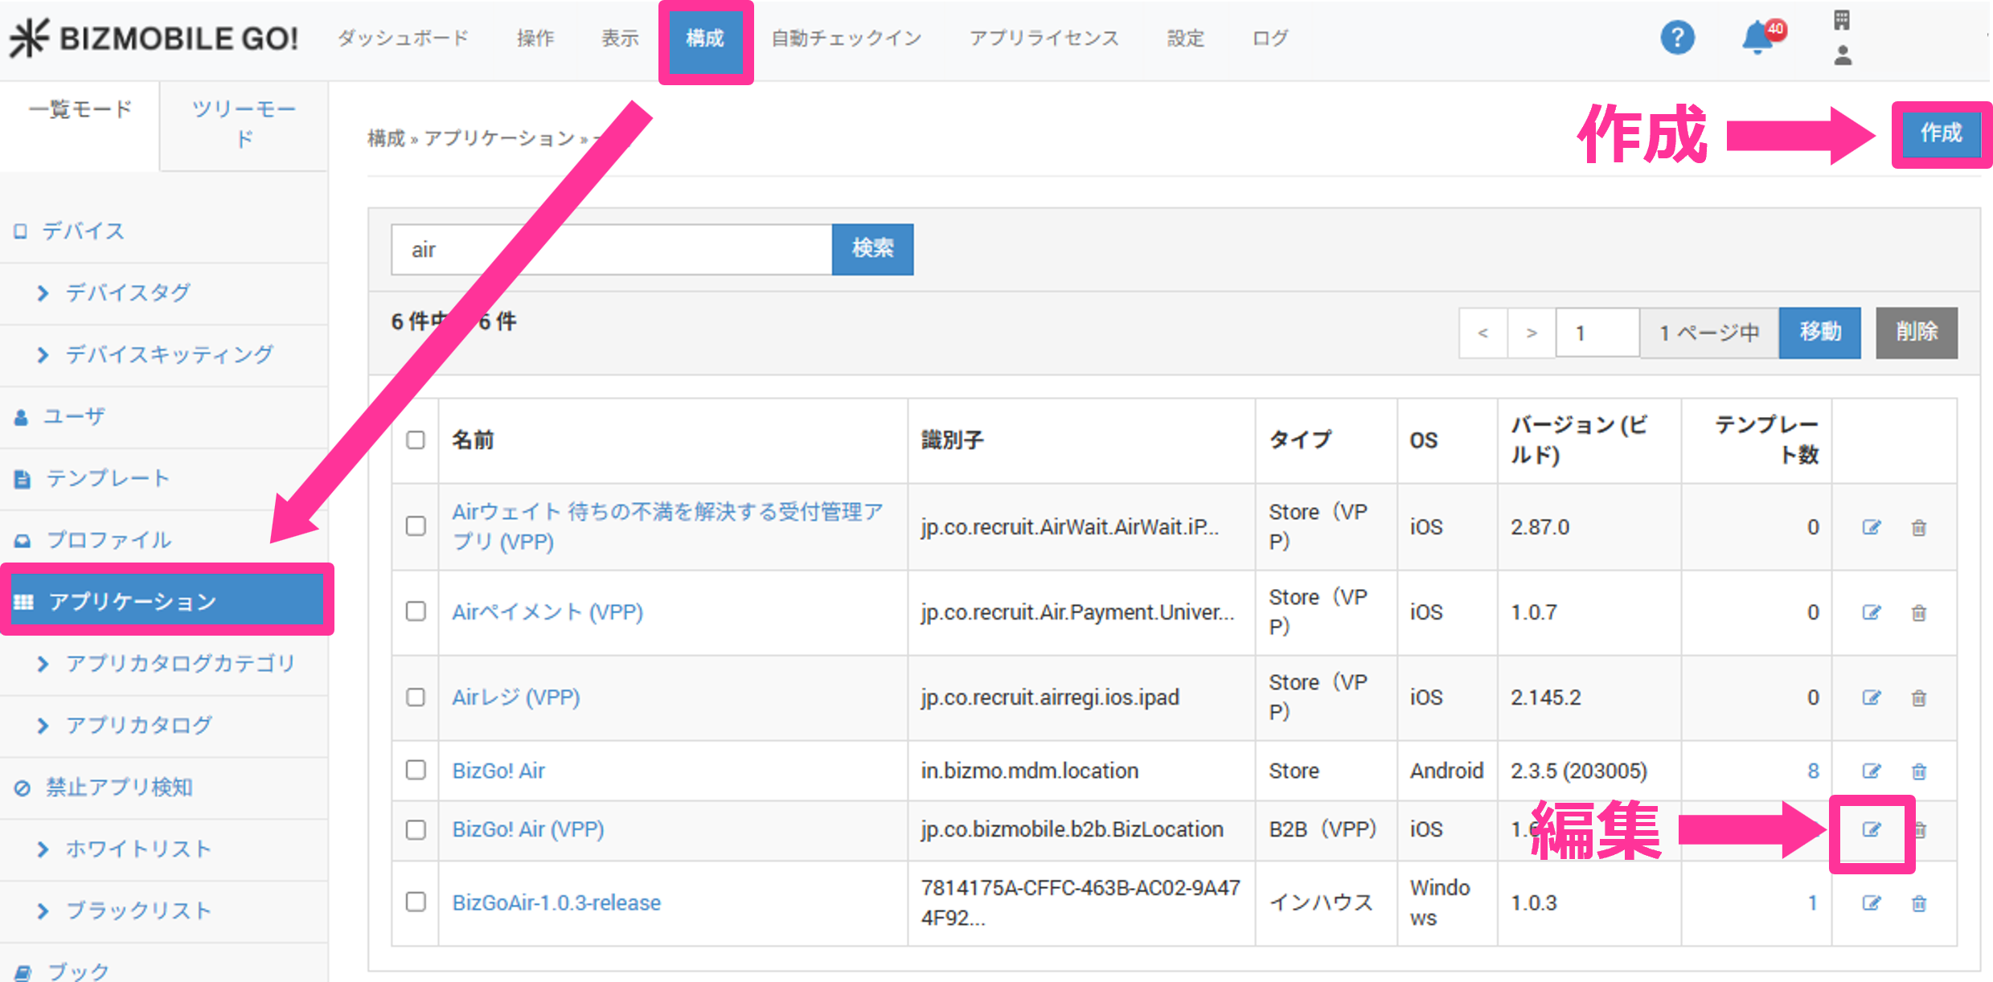This screenshot has width=1993, height=982.
Task: Select the Airウェイト row checkbox
Action: (x=416, y=526)
